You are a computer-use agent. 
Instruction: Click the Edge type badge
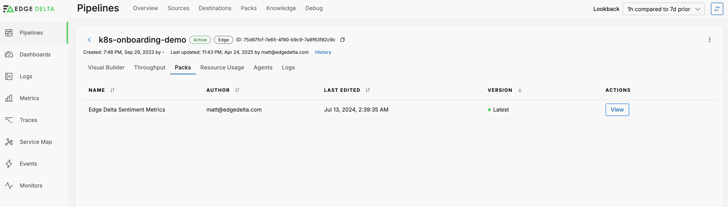point(223,40)
